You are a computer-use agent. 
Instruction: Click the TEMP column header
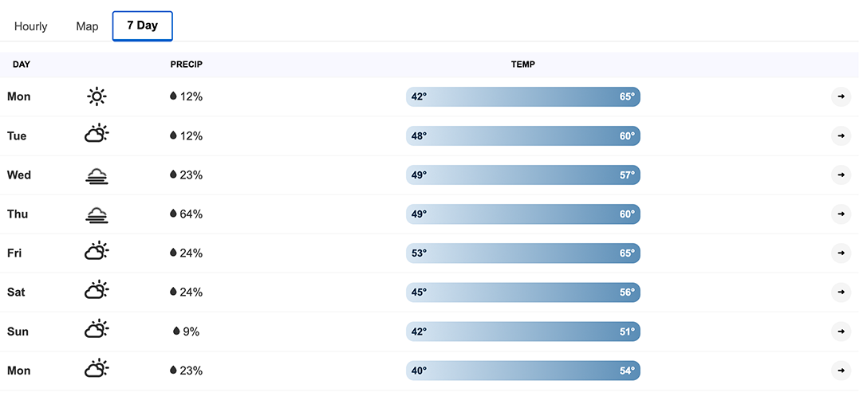(523, 65)
